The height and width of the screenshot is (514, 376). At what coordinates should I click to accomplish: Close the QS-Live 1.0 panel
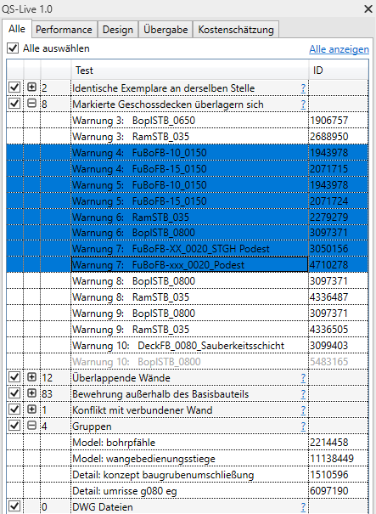368,8
